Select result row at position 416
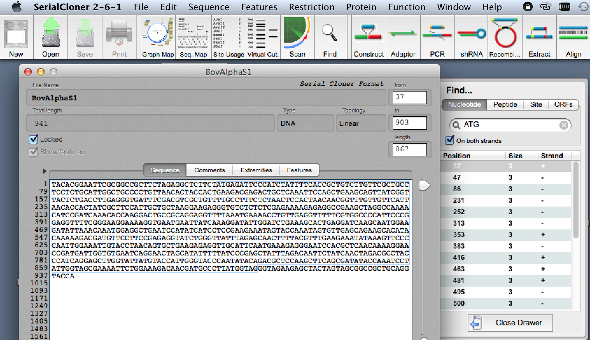 tap(506, 257)
